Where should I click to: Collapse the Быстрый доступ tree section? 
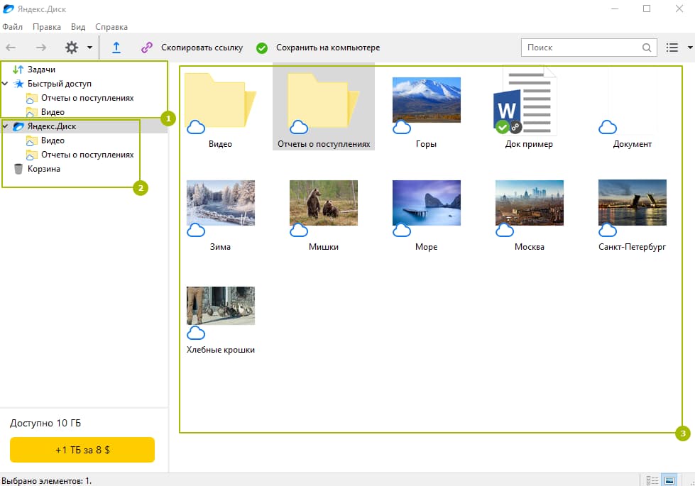5,84
